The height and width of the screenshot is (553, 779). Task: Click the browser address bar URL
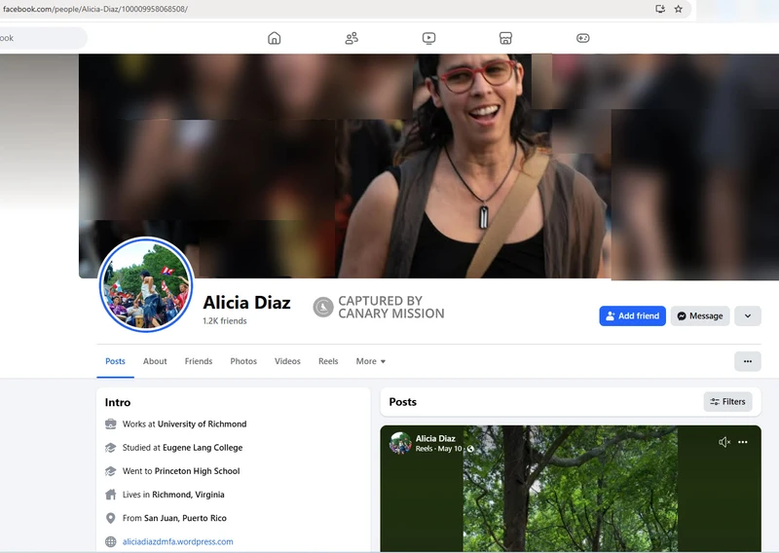click(x=95, y=9)
